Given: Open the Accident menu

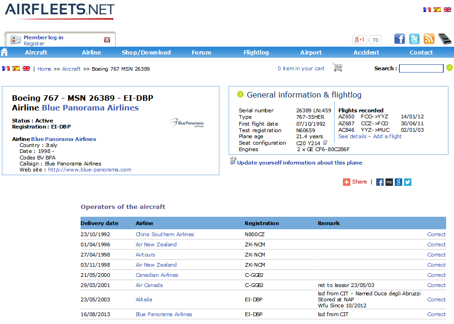Looking at the screenshot, I should tap(366, 52).
